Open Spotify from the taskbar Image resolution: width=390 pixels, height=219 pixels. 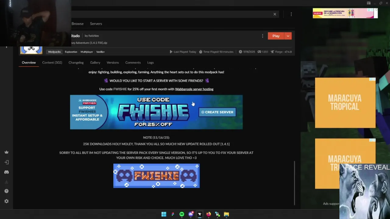pos(182,214)
